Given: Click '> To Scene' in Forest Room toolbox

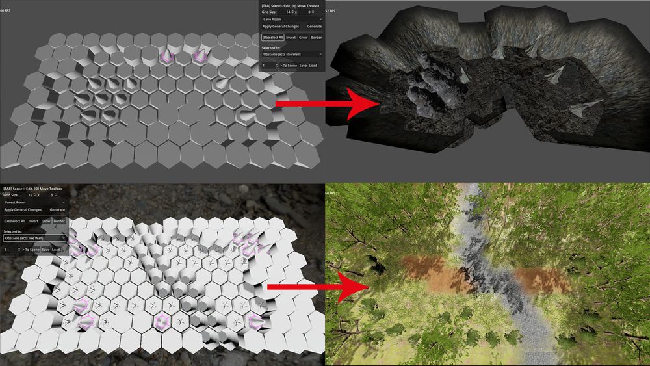Looking at the screenshot, I should (31, 250).
